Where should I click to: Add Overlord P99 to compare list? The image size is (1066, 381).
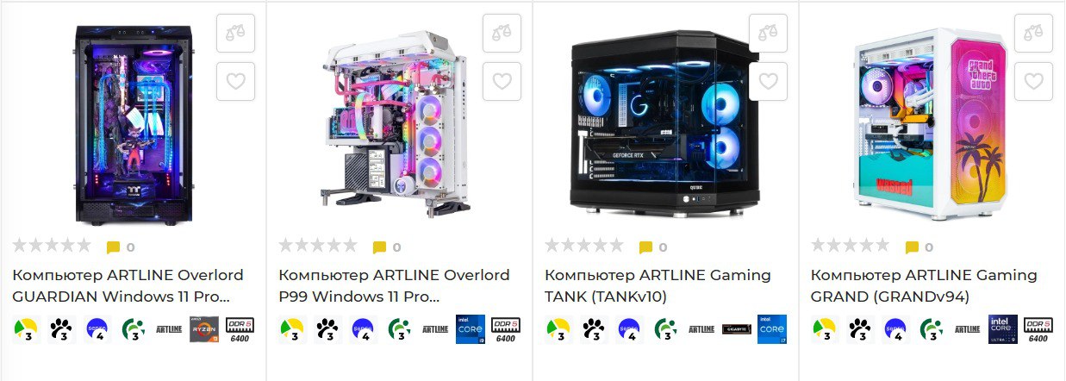coord(502,33)
